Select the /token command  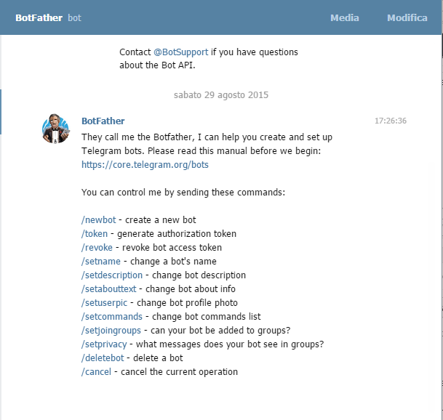coord(95,234)
